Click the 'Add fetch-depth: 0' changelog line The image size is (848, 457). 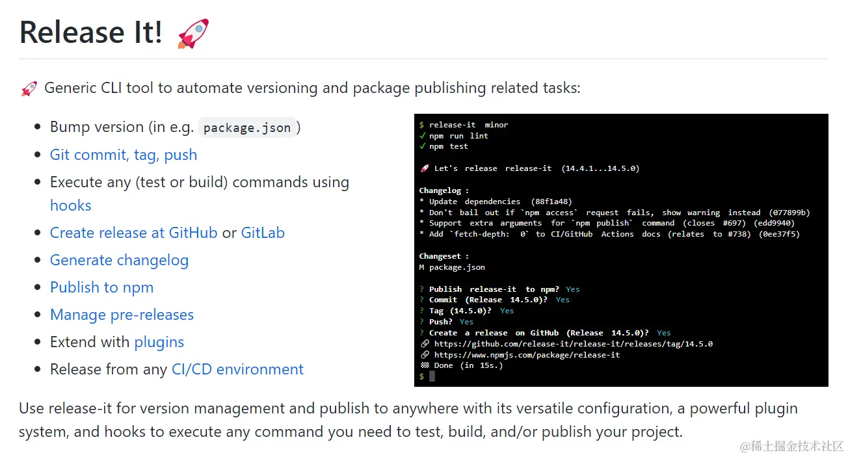point(609,234)
